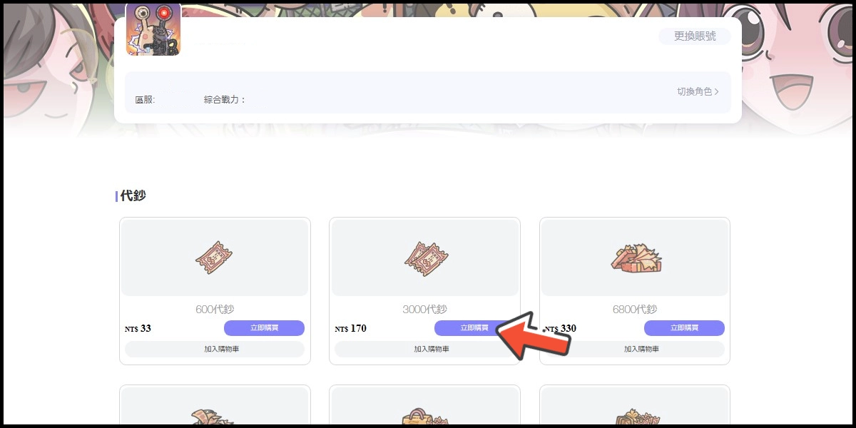This screenshot has height=428, width=856.
Task: Add 3000代鈔 to cart via 加入購物車
Action: click(x=424, y=349)
